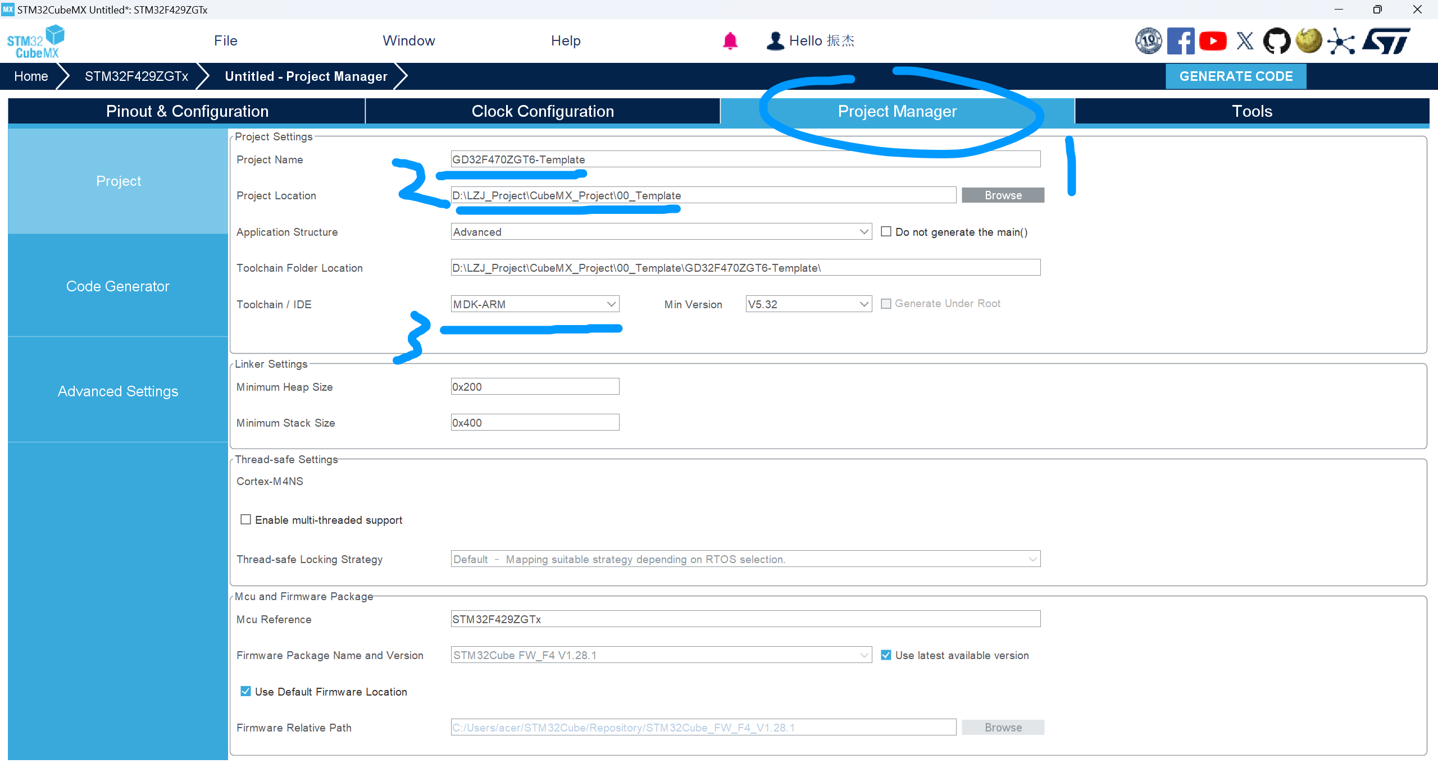Click the user account icon
The height and width of the screenshot is (768, 1438).
tap(775, 41)
